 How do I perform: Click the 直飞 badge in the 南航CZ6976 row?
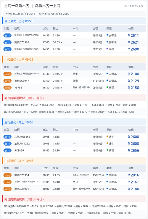(x=7, y=42)
